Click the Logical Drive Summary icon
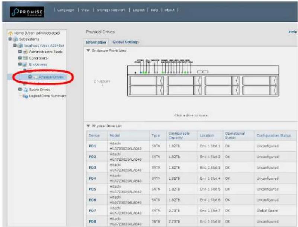298x227 pixels. click(25, 96)
